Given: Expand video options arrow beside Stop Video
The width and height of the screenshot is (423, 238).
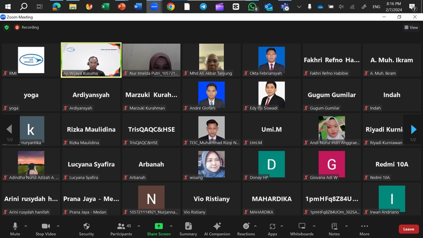Looking at the screenshot, I should pyautogui.click(x=58, y=226).
